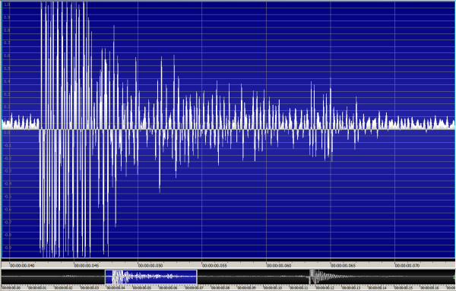Viewport: 456px width, 291px height.
Task: Click the 1.0 amplitude label on the vertical scale
Action: point(6,5)
